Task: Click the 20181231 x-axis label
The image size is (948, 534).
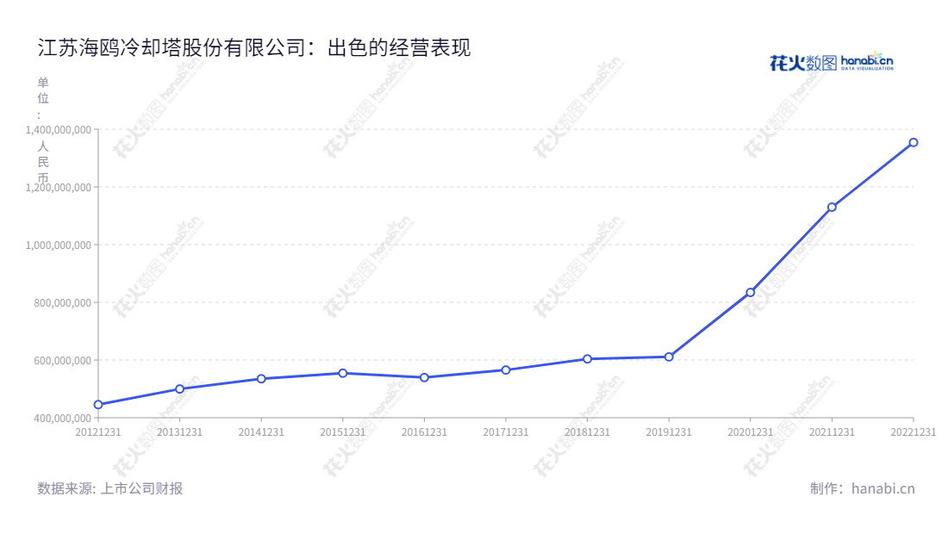Action: coord(587,432)
